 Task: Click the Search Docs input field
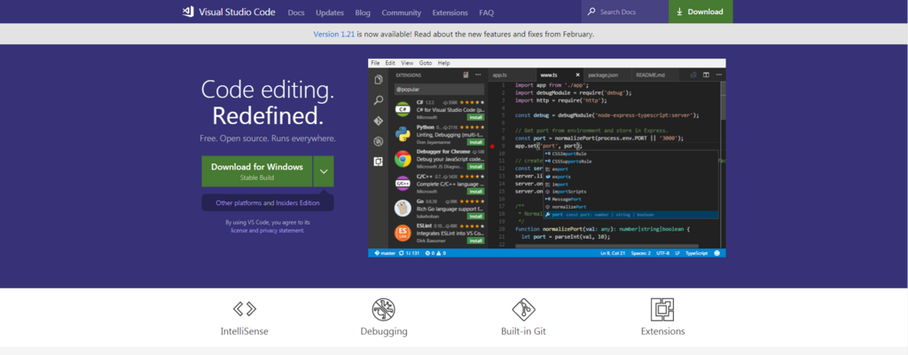tap(625, 12)
